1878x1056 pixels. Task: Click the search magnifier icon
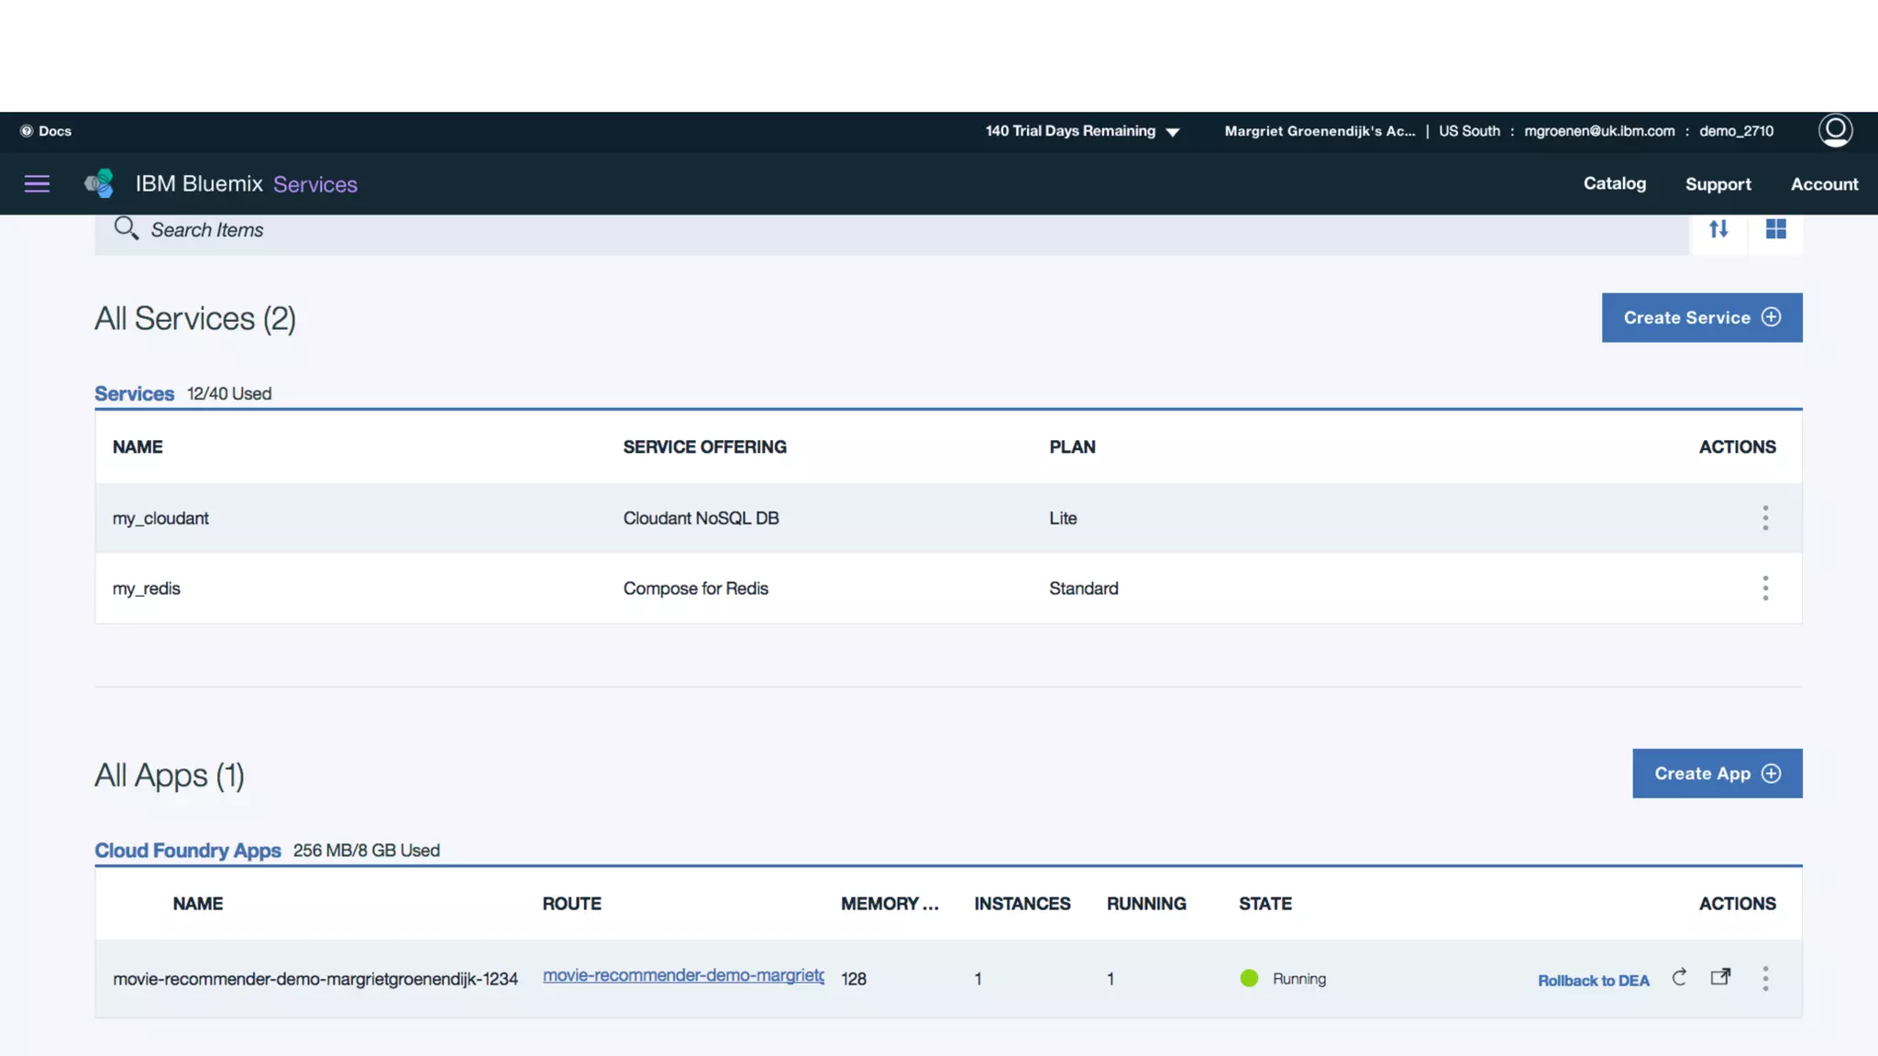coord(126,228)
